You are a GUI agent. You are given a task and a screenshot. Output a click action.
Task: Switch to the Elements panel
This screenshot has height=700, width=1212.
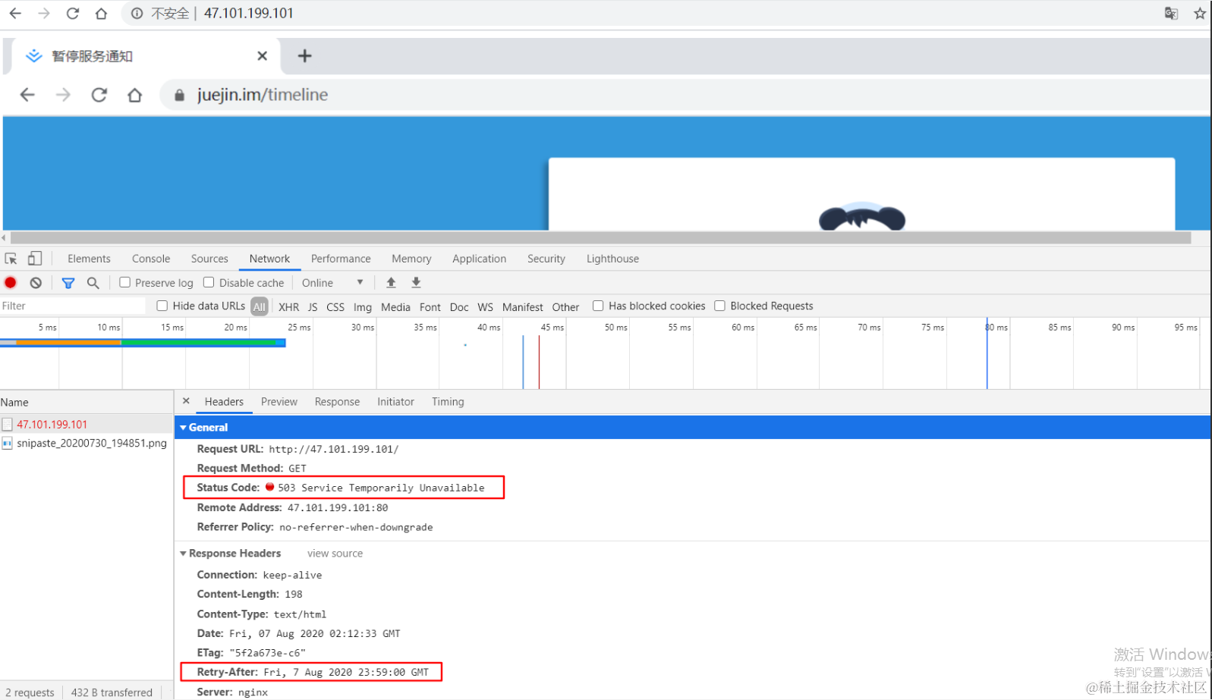click(89, 259)
